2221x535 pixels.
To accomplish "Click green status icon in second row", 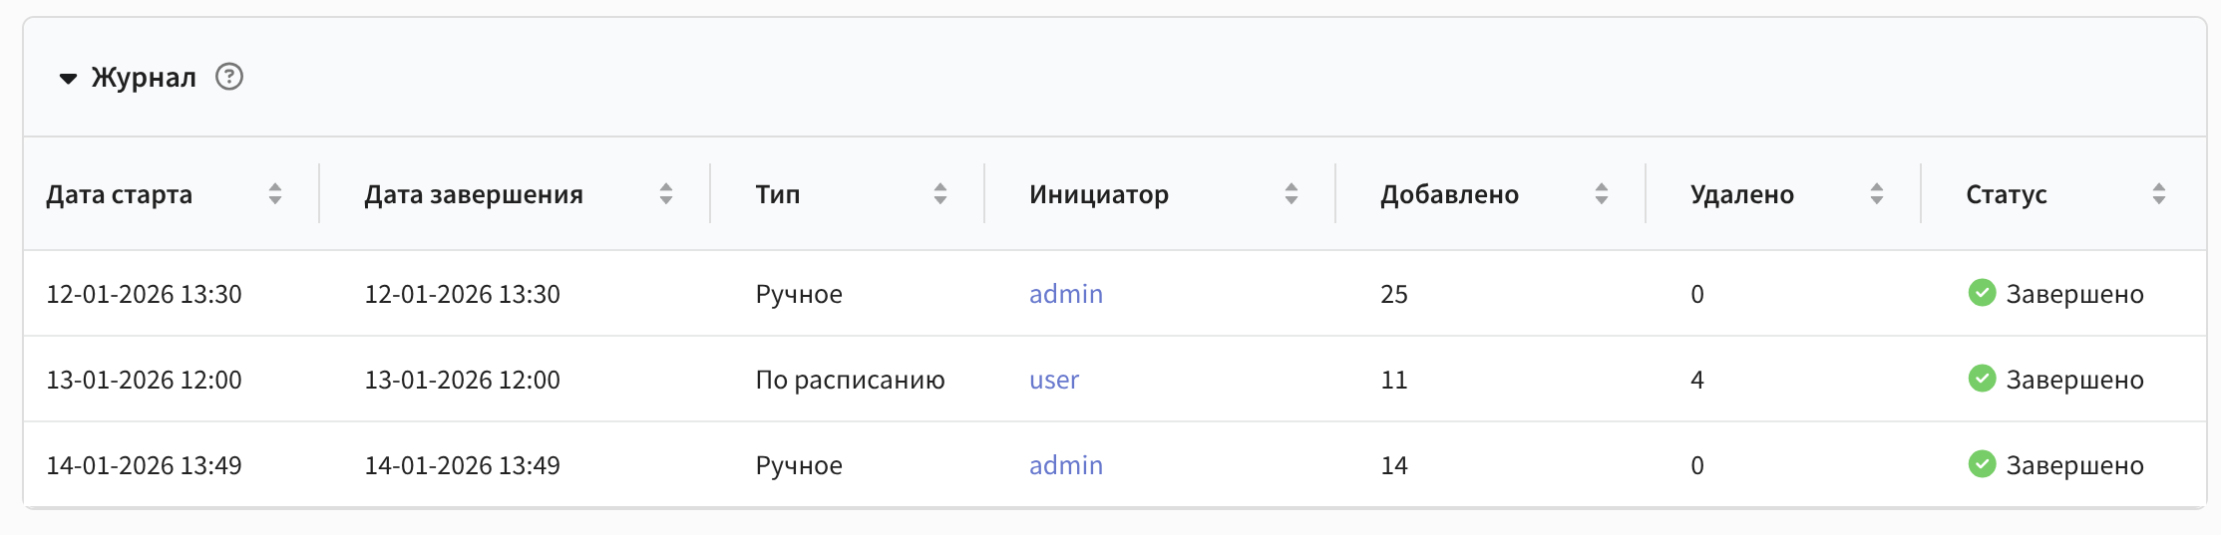I will [x=1982, y=379].
